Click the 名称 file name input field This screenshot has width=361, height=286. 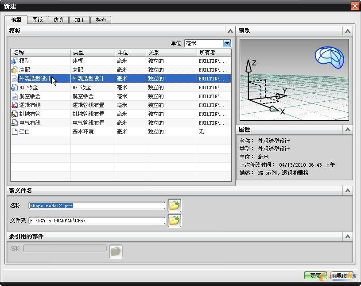97,206
